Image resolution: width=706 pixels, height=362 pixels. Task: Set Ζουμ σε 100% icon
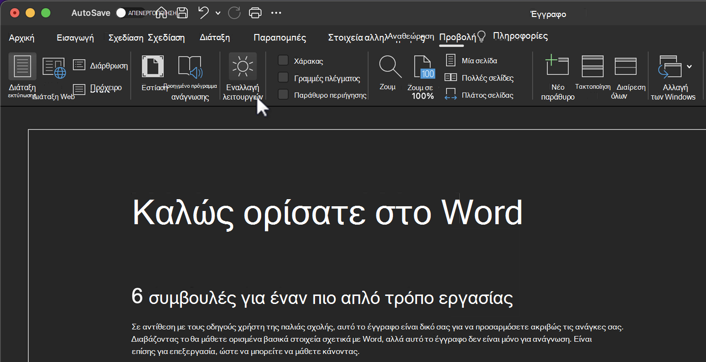tap(423, 67)
